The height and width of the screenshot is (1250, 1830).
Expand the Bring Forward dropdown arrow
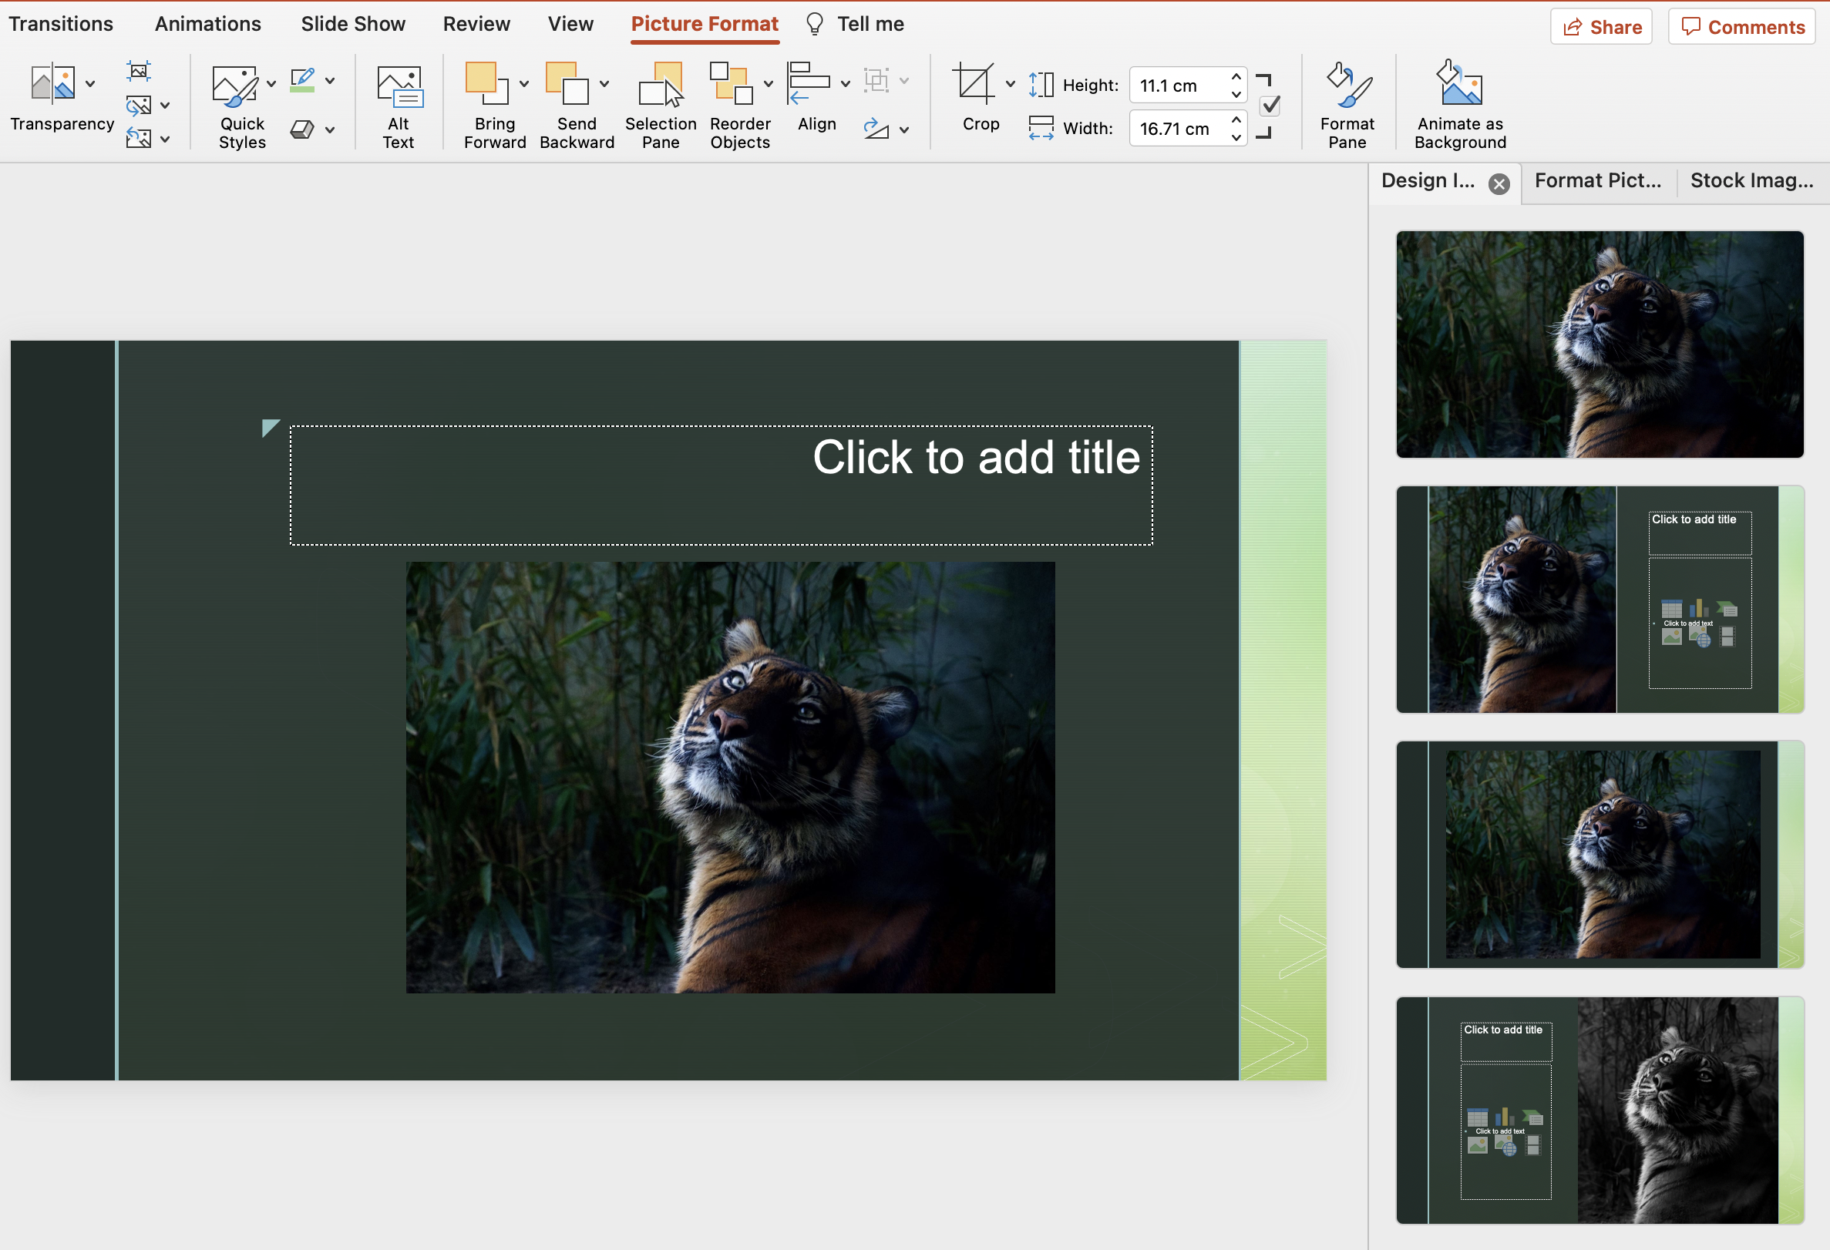[x=524, y=83]
